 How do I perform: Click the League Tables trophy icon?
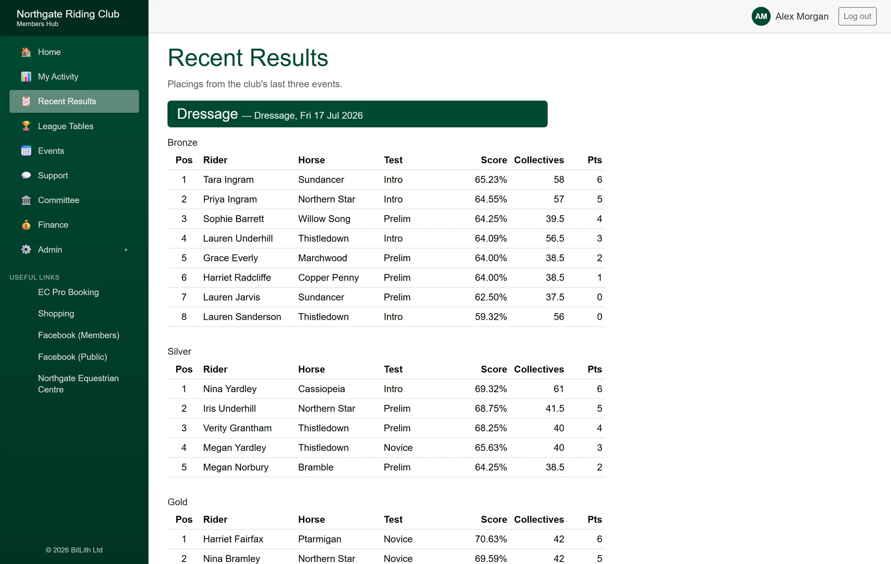[x=26, y=126]
